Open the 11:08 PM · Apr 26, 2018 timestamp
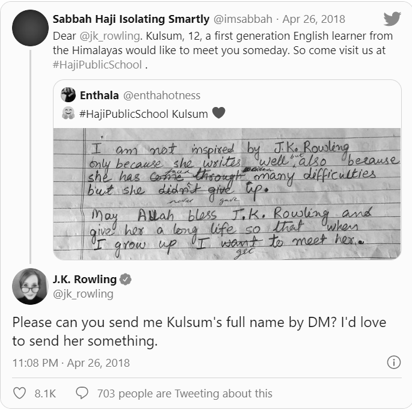The image size is (412, 410). tap(71, 363)
